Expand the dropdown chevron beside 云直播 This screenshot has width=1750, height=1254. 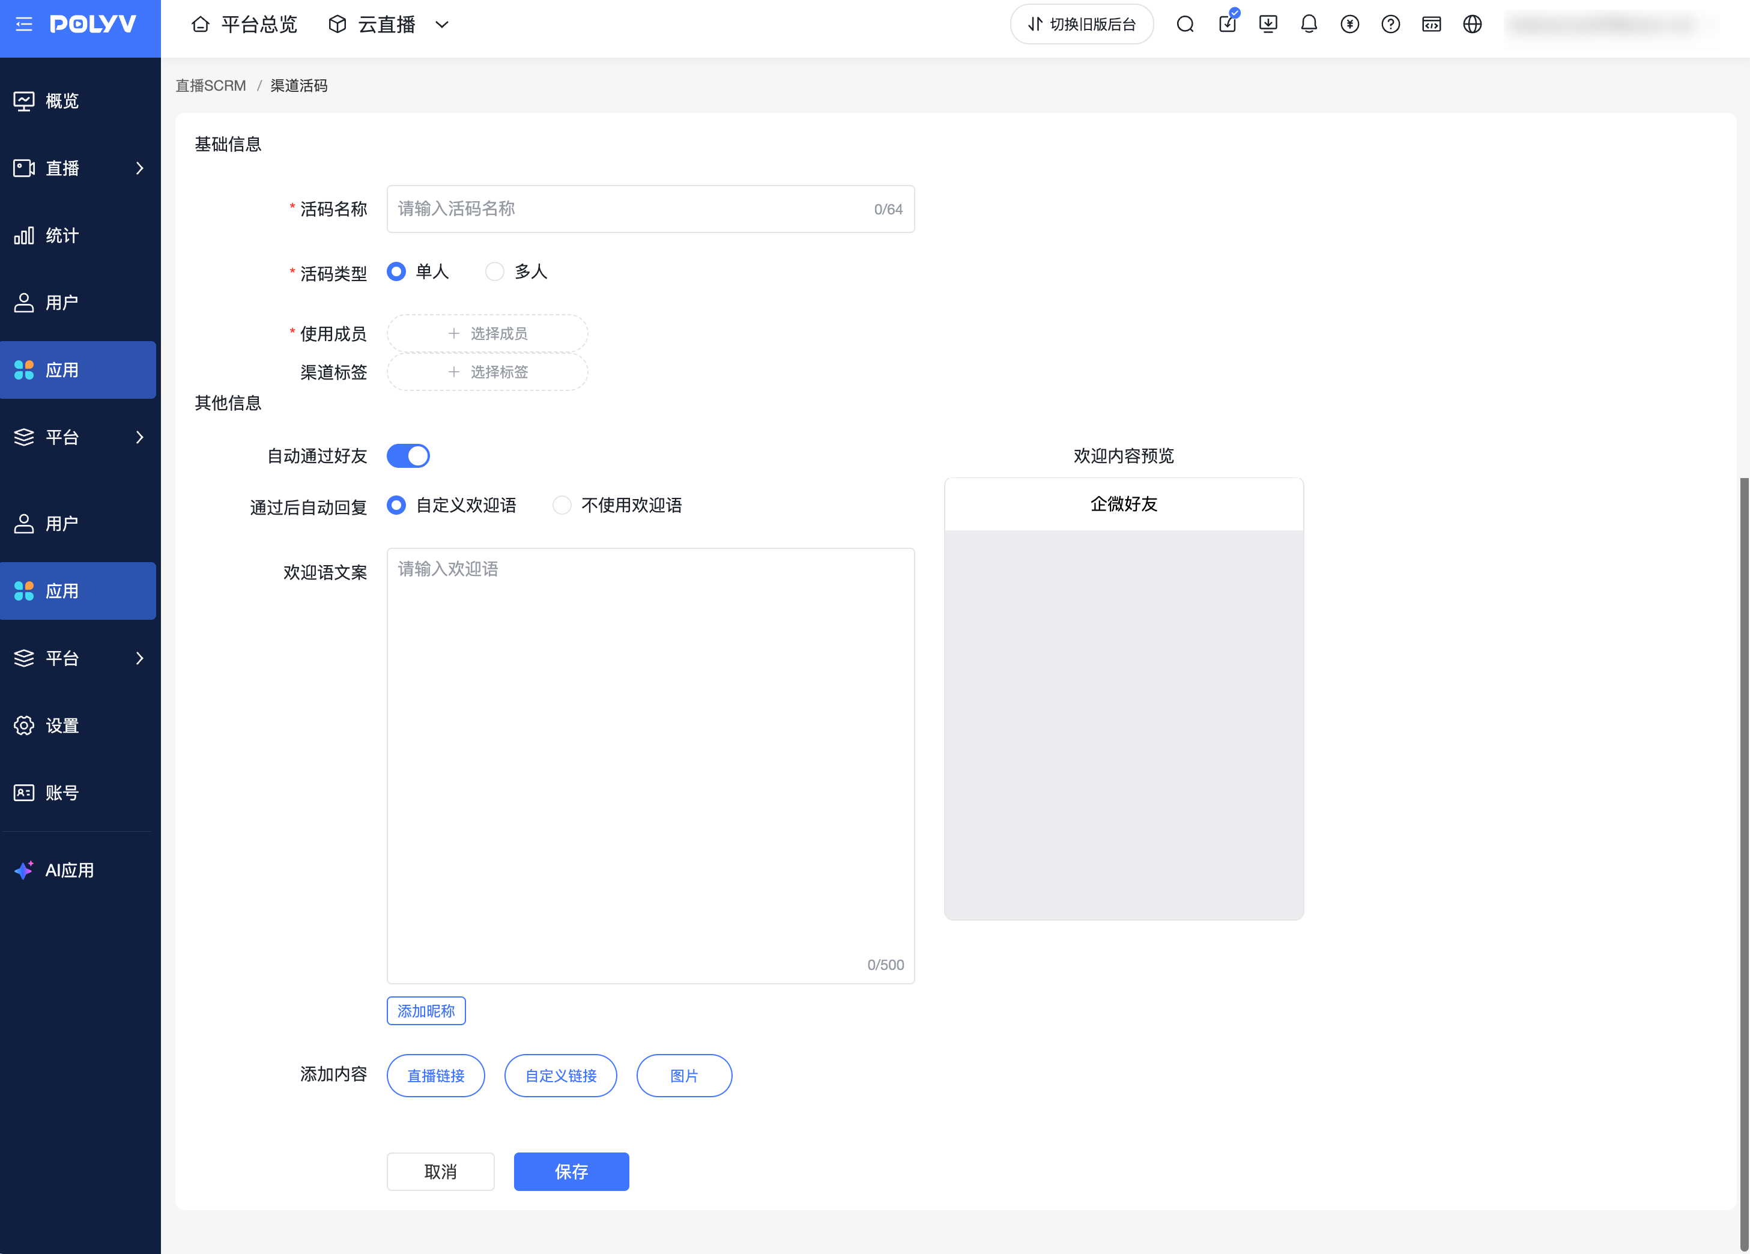pos(442,24)
